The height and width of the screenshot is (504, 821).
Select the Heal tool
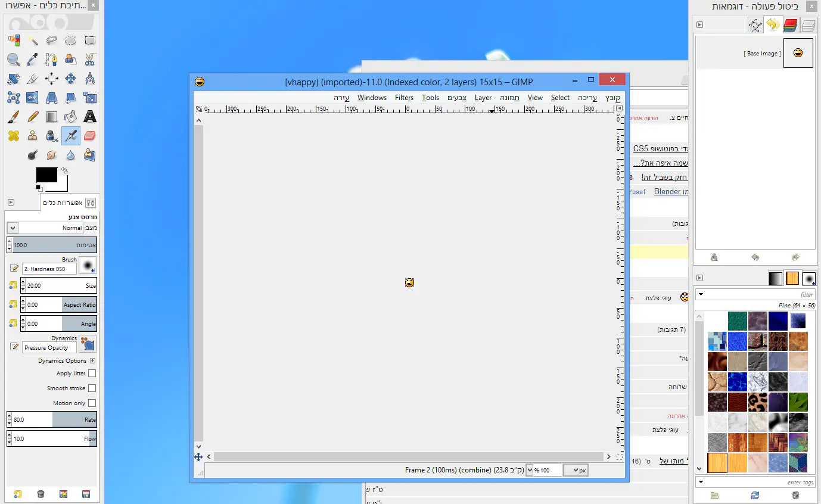[x=13, y=136]
